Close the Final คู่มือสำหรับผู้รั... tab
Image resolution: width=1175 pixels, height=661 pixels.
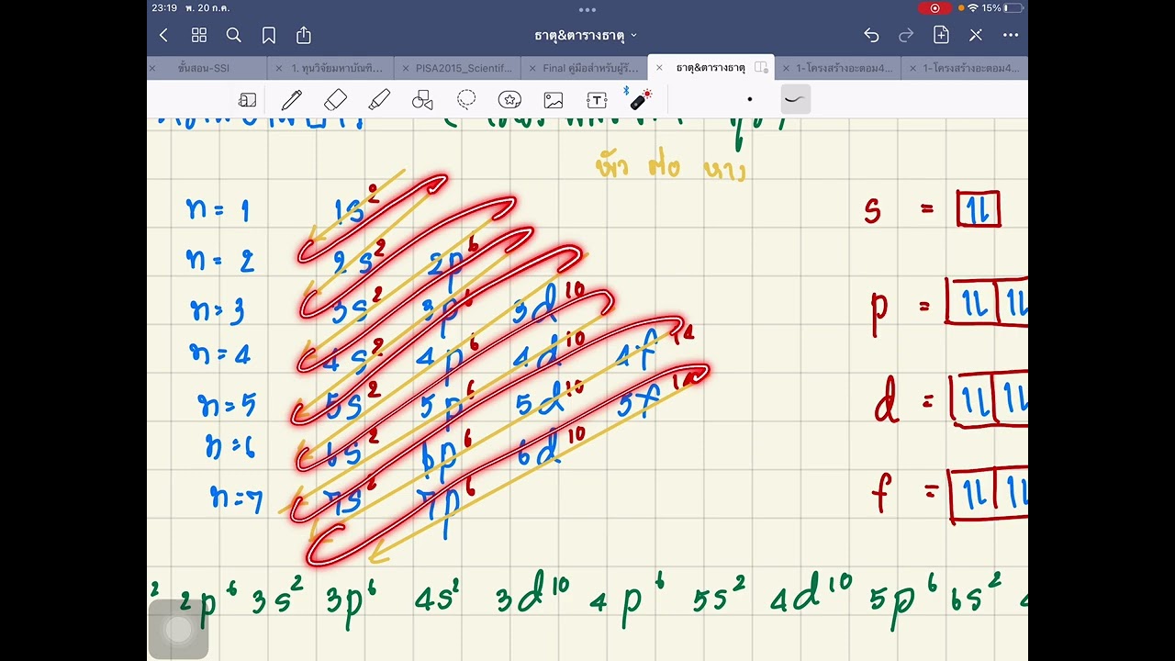(x=532, y=68)
